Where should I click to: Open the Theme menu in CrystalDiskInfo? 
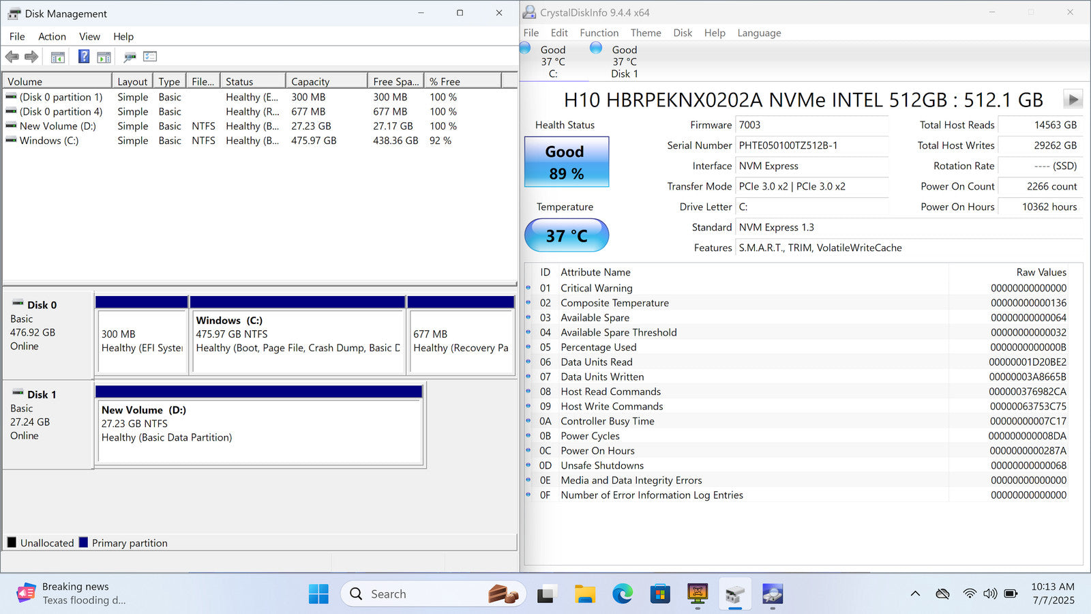(x=646, y=33)
